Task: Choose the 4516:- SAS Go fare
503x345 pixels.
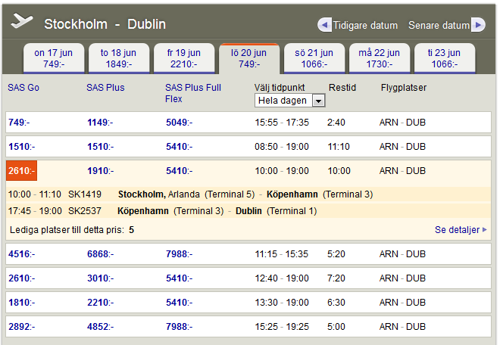Action: click(21, 253)
